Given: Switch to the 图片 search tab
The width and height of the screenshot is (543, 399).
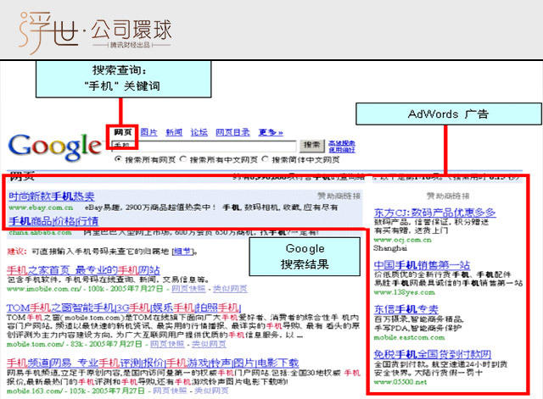Looking at the screenshot, I should 148,132.
